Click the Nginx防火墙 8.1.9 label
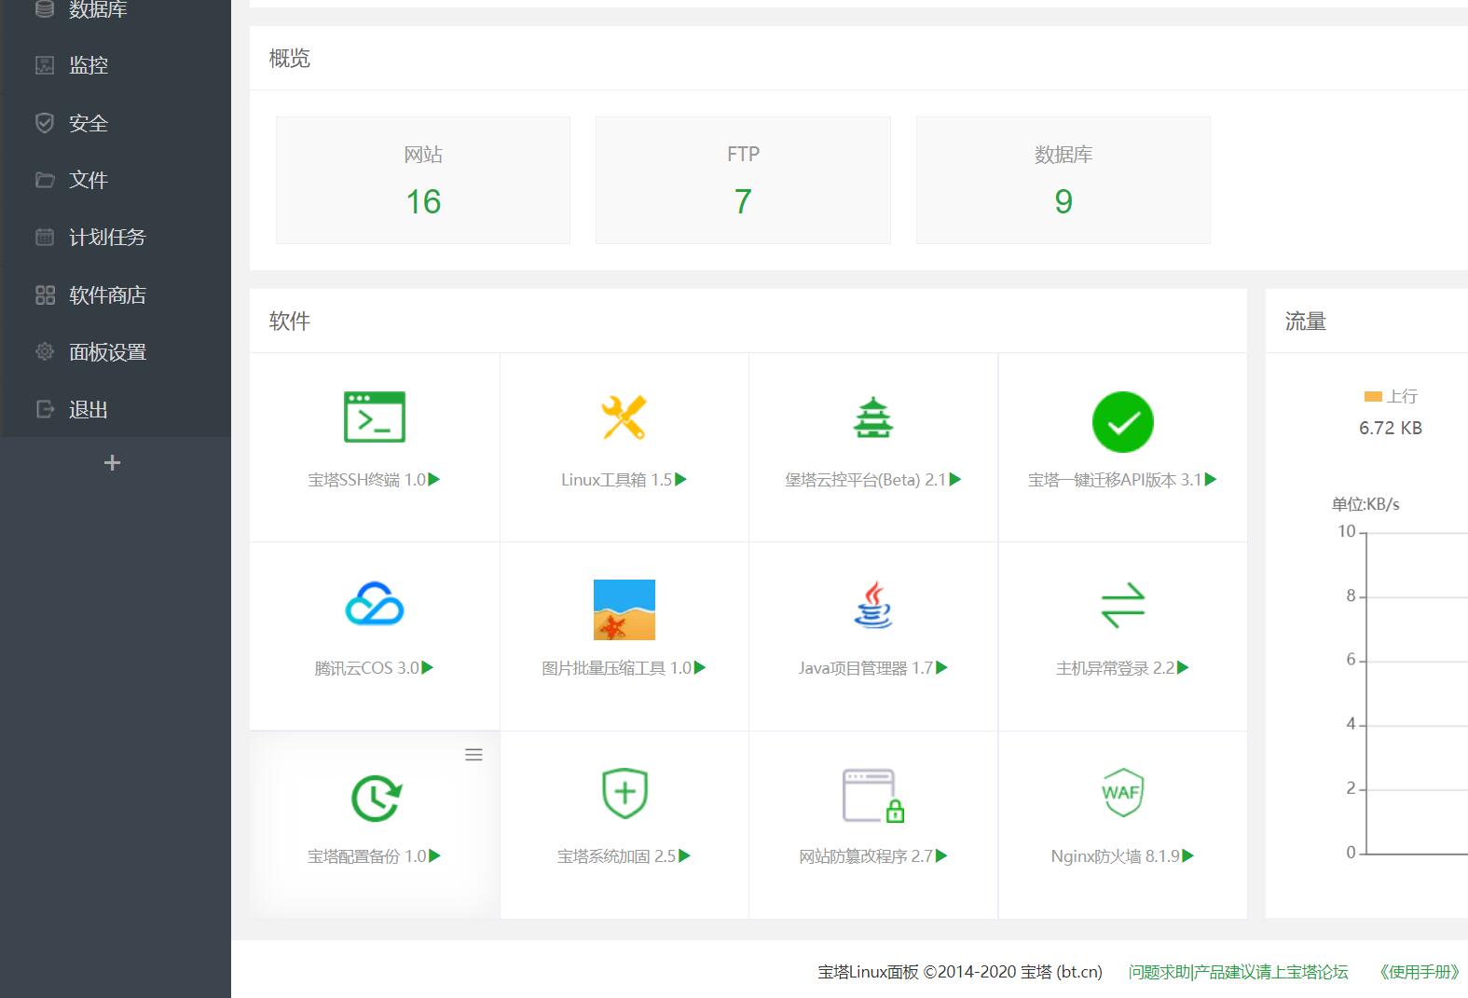The width and height of the screenshot is (1468, 998). click(x=1115, y=856)
